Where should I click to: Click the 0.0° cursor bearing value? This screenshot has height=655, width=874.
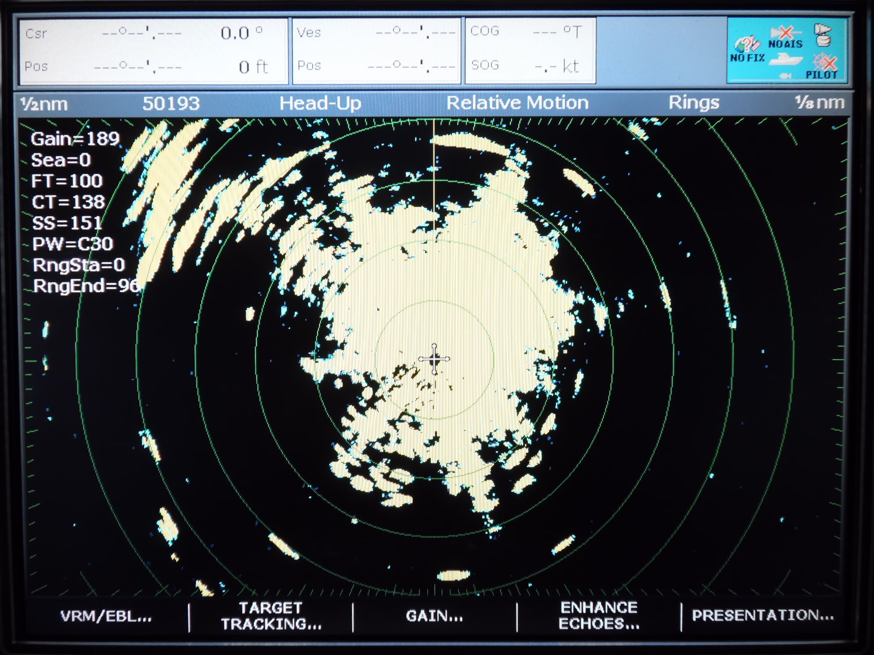[241, 33]
